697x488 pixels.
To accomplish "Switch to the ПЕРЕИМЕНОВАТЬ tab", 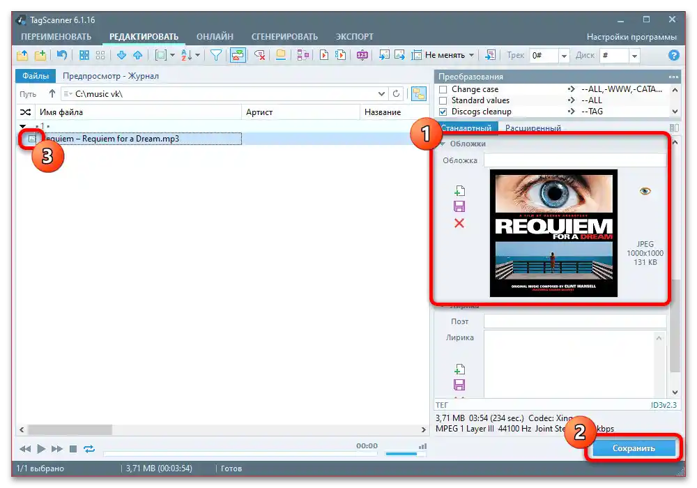I will pos(56,36).
